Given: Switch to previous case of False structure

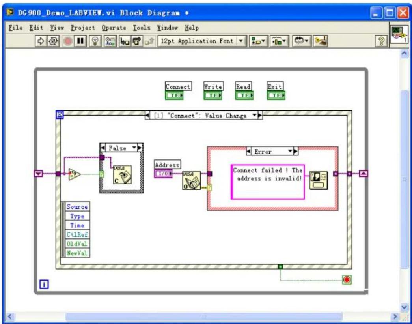Looking at the screenshot, I should pyautogui.click(x=103, y=148).
